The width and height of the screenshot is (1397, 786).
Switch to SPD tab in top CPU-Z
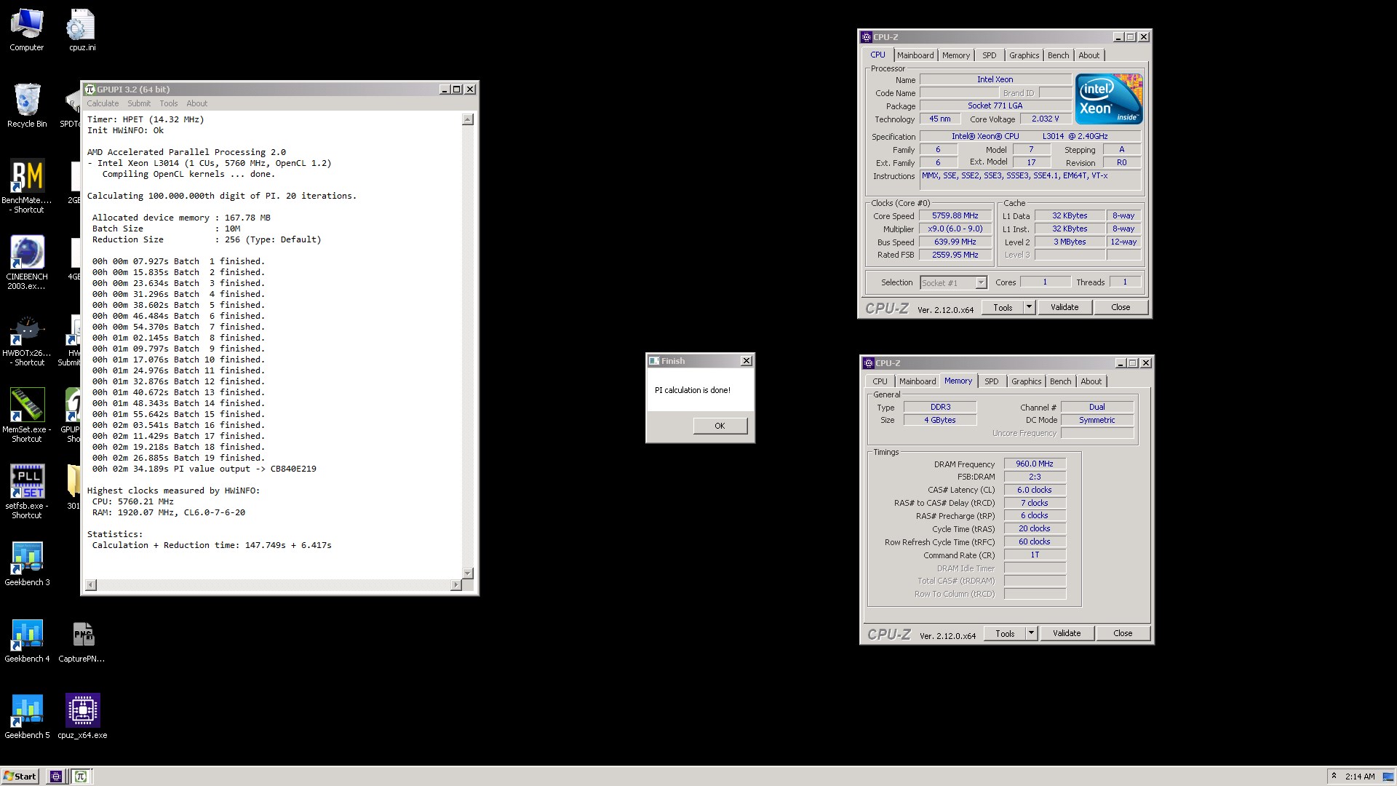989,55
